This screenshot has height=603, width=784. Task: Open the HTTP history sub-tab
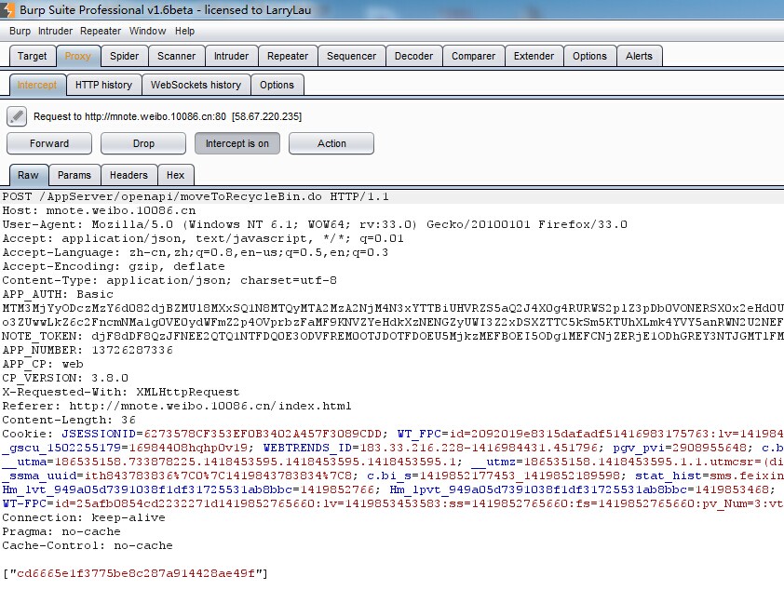[x=104, y=85]
